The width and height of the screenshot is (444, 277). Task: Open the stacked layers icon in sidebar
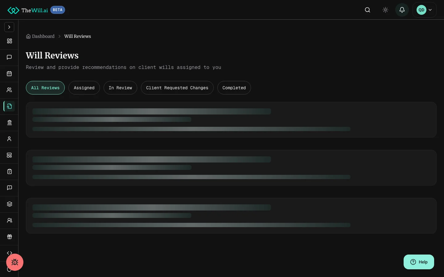click(9, 204)
